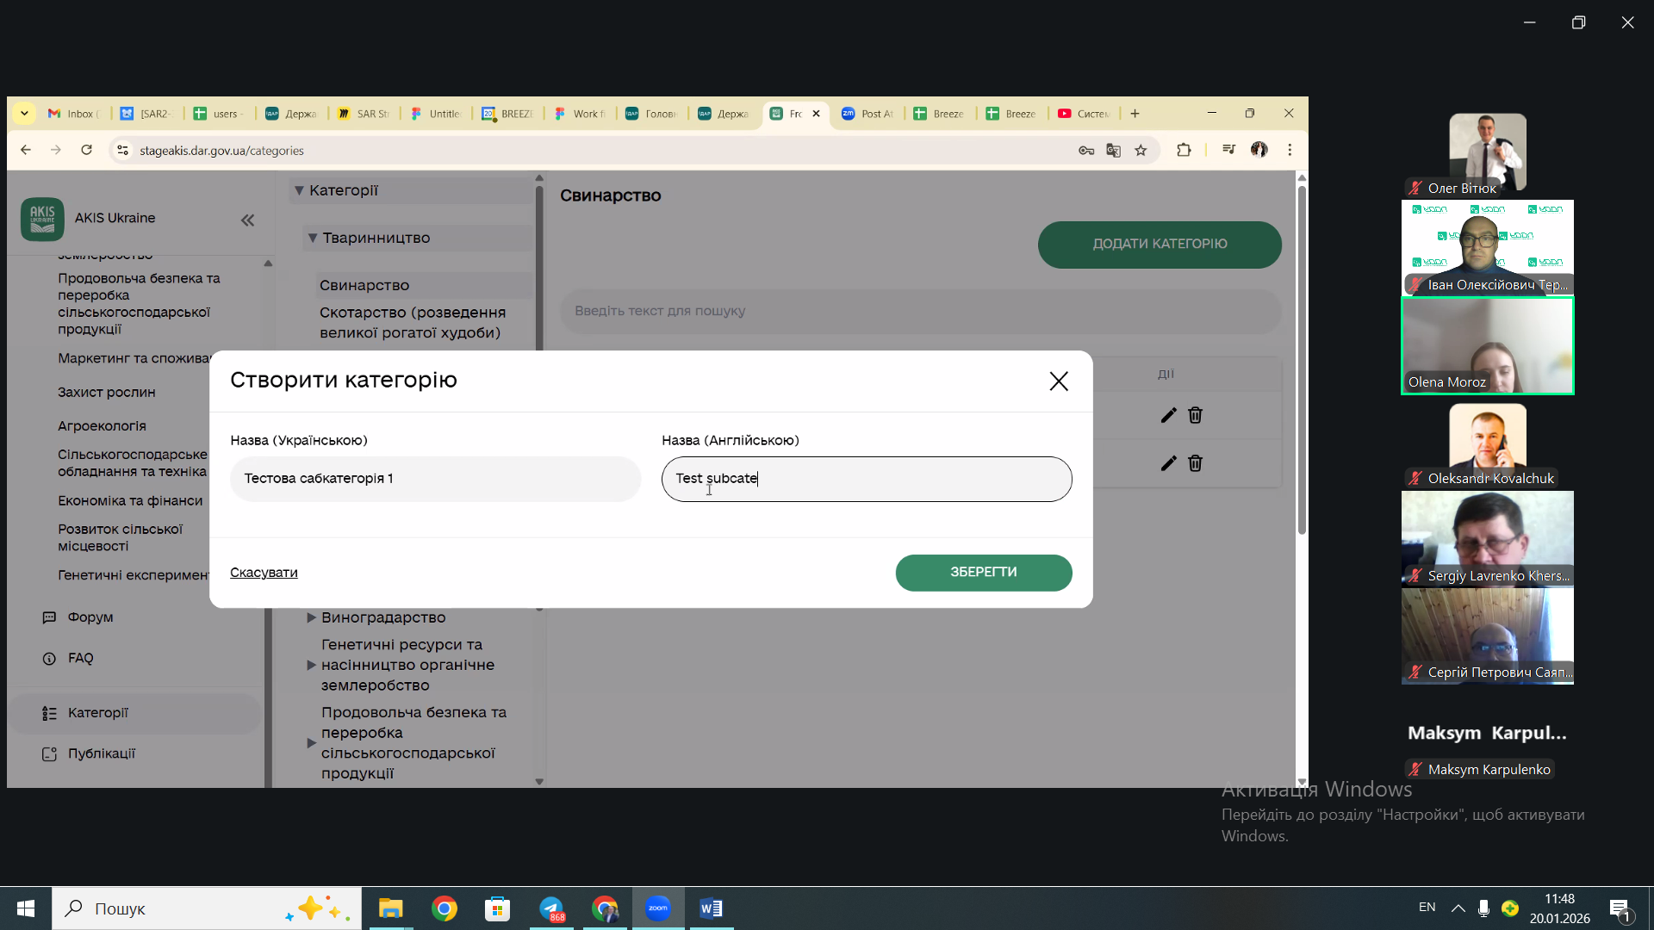The width and height of the screenshot is (1654, 930).
Task: Click the Скасувати cancel link
Action: coord(264,573)
